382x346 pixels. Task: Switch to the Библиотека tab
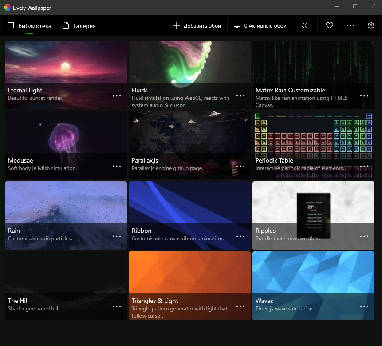(x=30, y=26)
